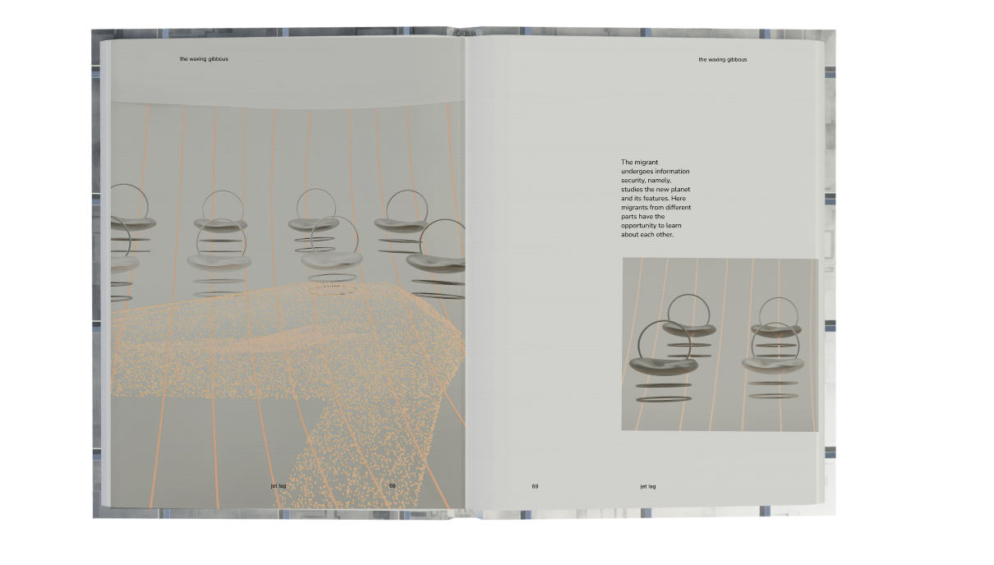This screenshot has width=994, height=565.
Task: Click the "jet lag" footer on left page
Action: pyautogui.click(x=278, y=485)
